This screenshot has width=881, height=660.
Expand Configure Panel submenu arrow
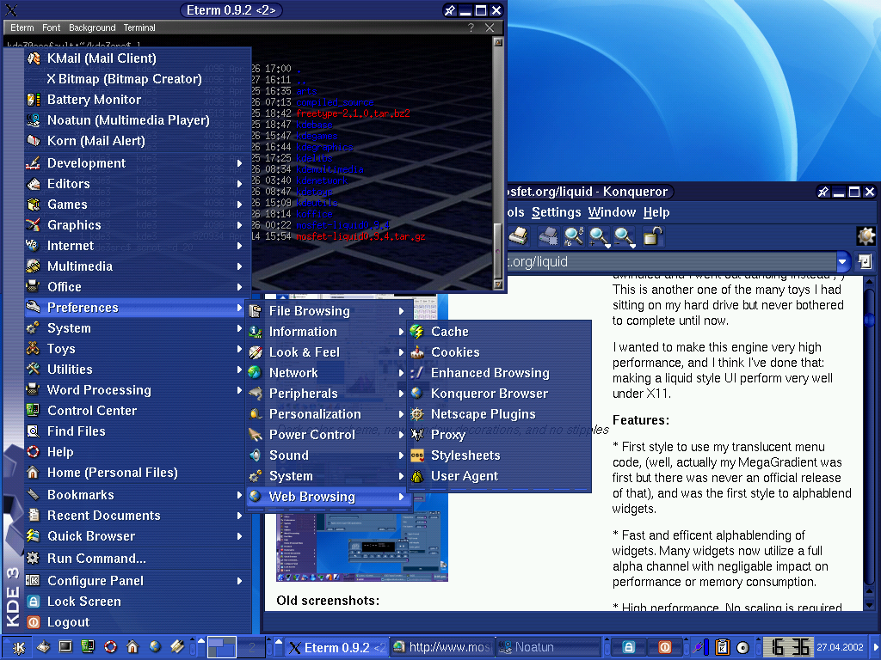coord(240,581)
